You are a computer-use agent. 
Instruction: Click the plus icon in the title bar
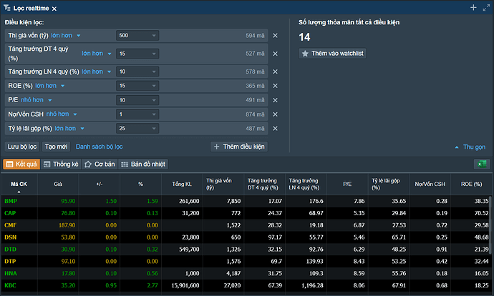coord(473,7)
